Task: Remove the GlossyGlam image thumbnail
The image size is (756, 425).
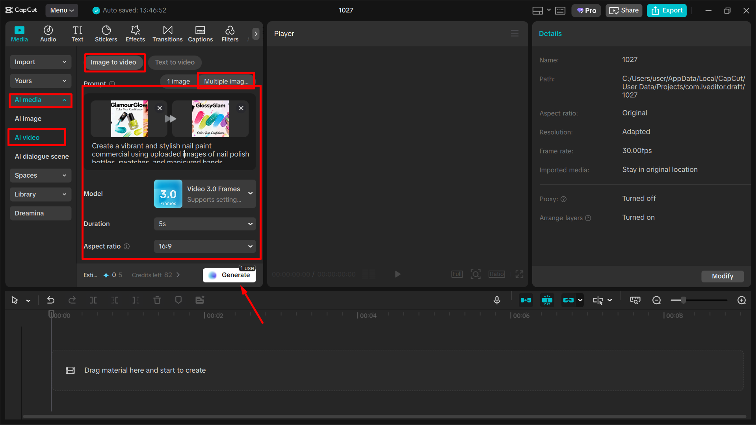Action: [241, 108]
